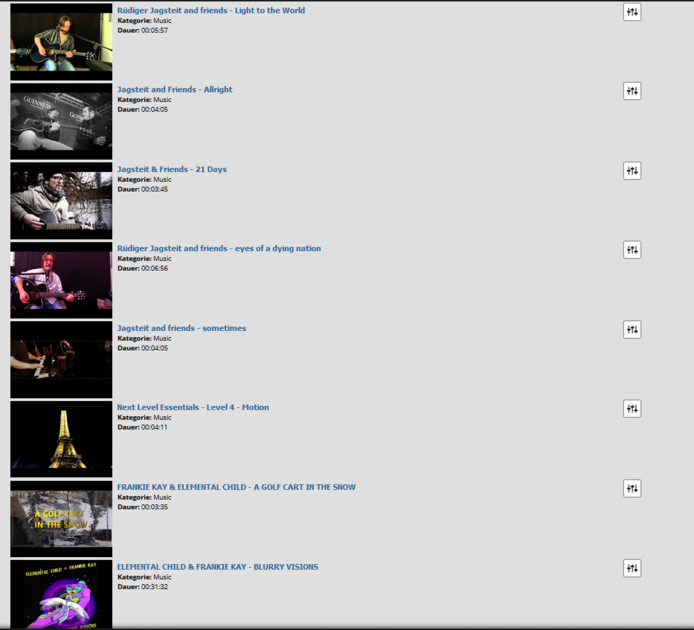Open the purple Blurry Visions artwork thumbnail
The image size is (694, 630).
click(x=61, y=595)
